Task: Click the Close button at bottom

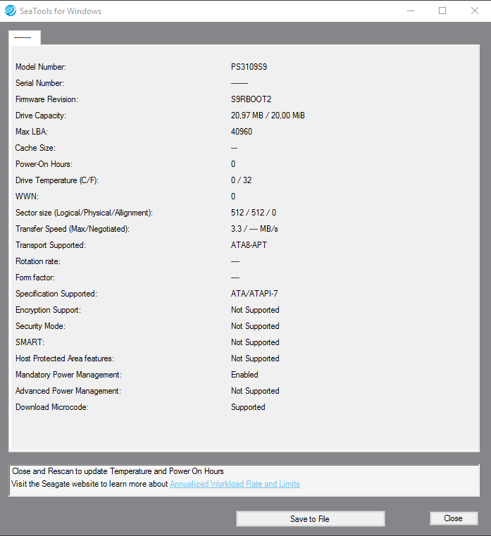Action: click(x=454, y=518)
